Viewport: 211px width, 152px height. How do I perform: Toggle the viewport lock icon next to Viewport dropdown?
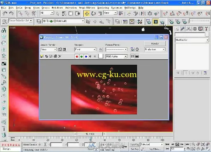pos(101,49)
